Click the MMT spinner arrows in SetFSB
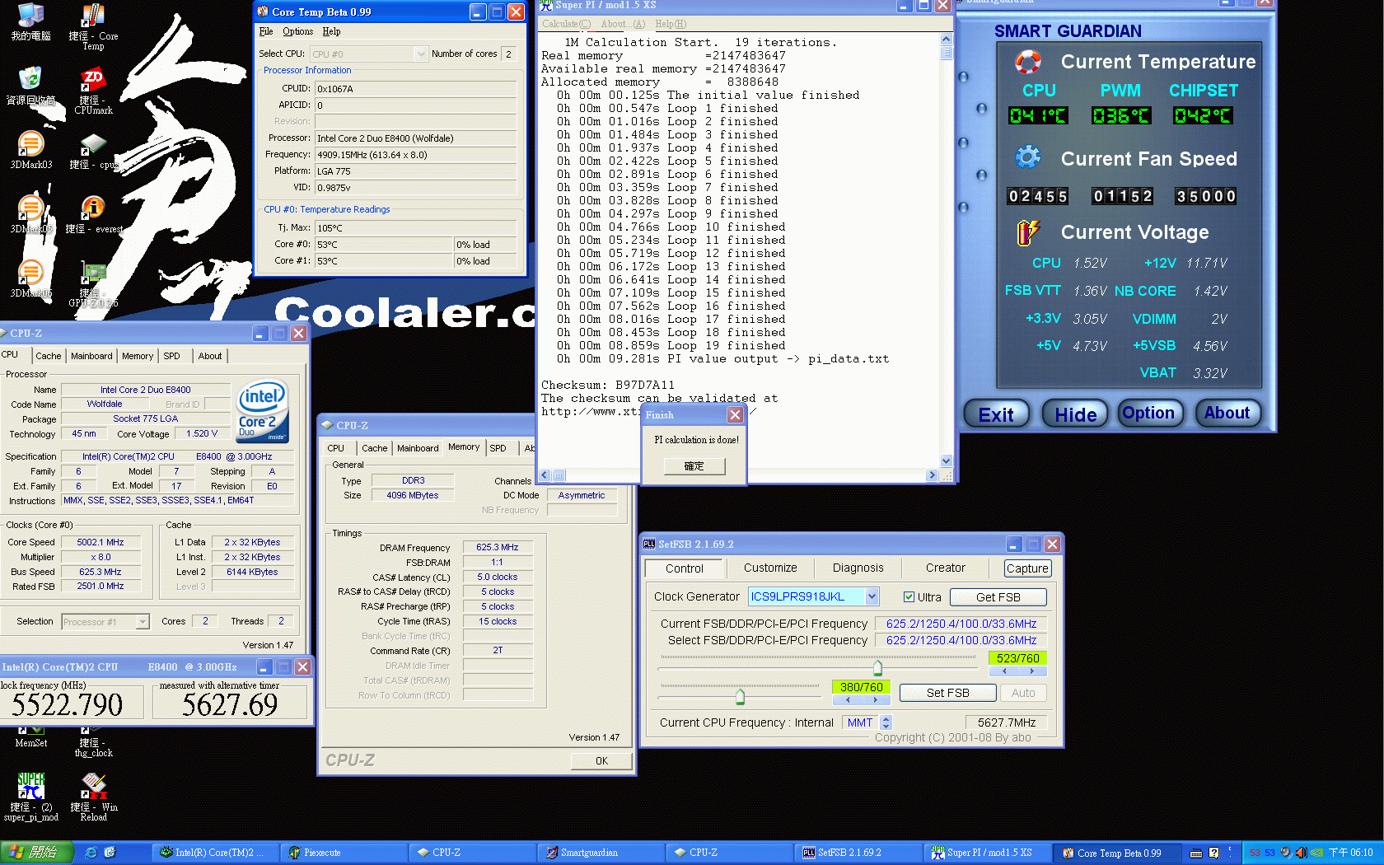 point(886,722)
